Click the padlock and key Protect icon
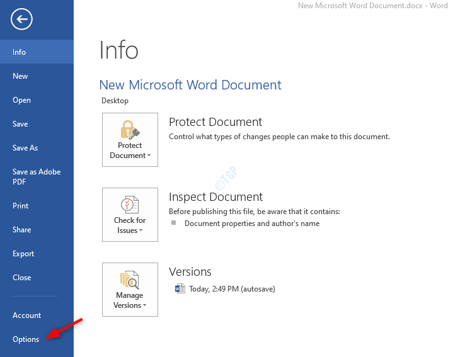 point(130,130)
